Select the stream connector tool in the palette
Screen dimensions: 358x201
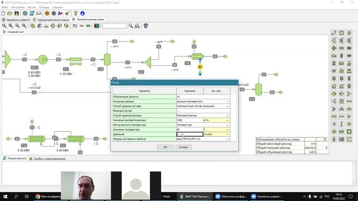[334, 33]
